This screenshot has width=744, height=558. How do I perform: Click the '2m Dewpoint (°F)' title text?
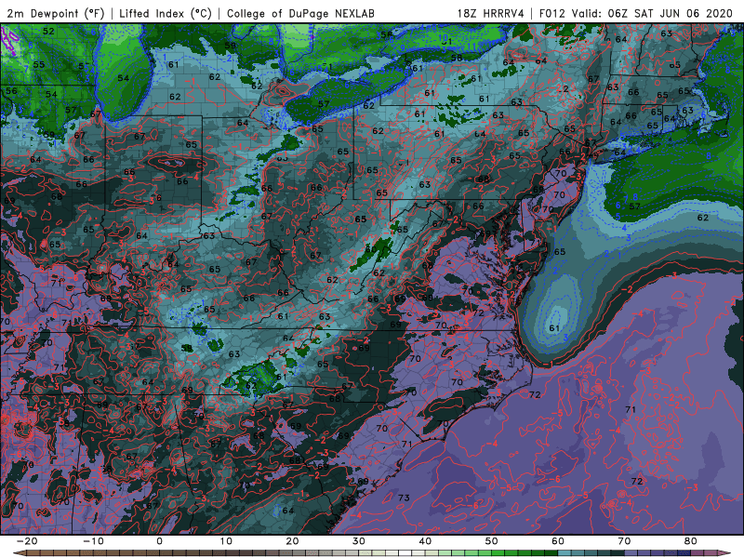click(56, 13)
